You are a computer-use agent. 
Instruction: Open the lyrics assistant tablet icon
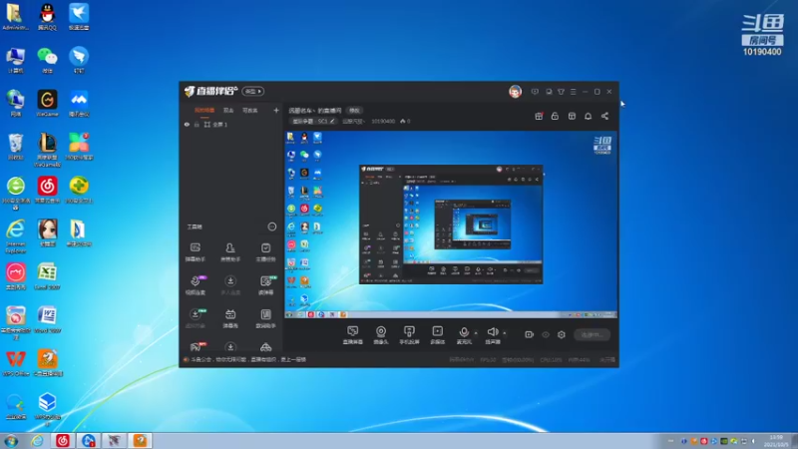(265, 318)
